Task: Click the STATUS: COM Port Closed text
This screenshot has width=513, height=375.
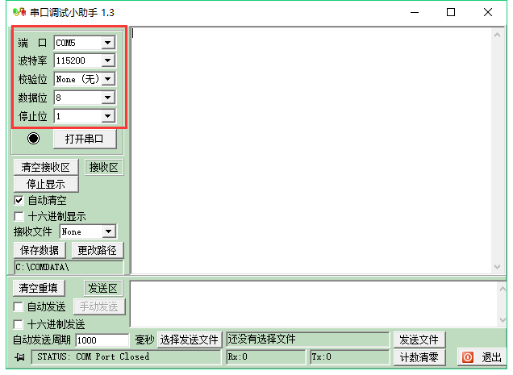Action: tap(94, 356)
